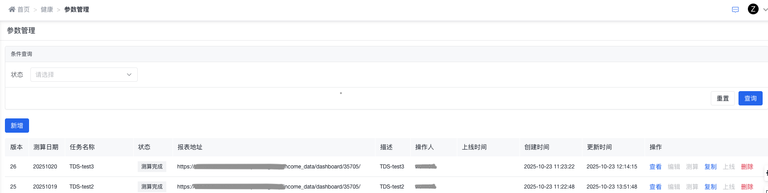Click 查看 for version 25 row
Viewport: 768px width, 193px height.
[x=655, y=187]
